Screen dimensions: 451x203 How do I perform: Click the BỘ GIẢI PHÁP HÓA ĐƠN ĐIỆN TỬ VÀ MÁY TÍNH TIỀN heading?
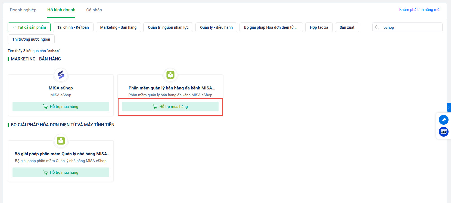coord(63,125)
